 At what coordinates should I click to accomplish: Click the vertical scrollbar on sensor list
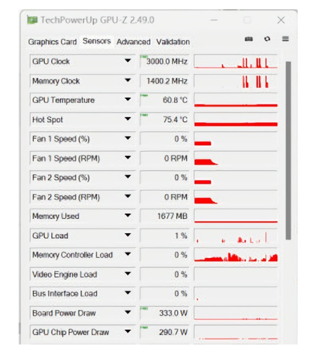click(288, 151)
